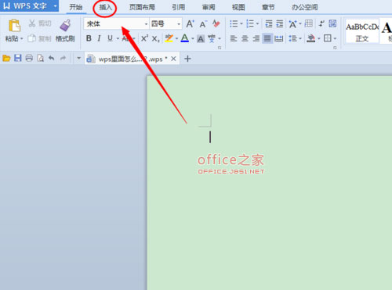392x290 pixels.
Task: Expand the borders dropdown arrow
Action: [335, 39]
